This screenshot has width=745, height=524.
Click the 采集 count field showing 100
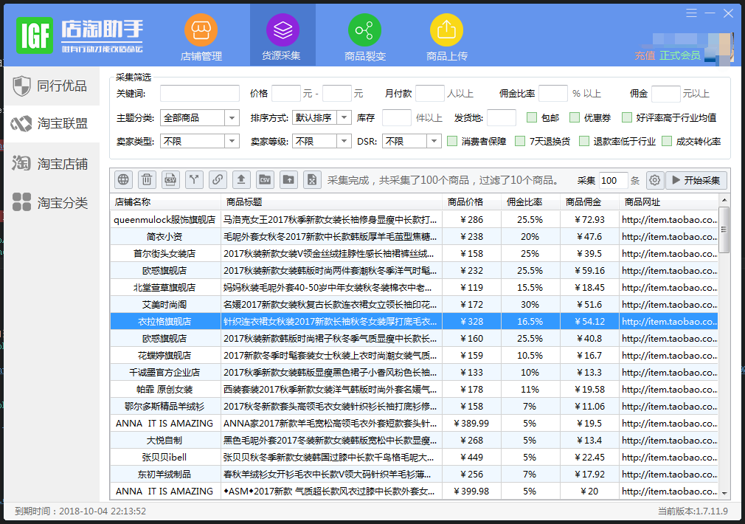(x=614, y=180)
